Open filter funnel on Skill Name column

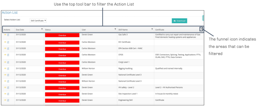click(x=152, y=29)
